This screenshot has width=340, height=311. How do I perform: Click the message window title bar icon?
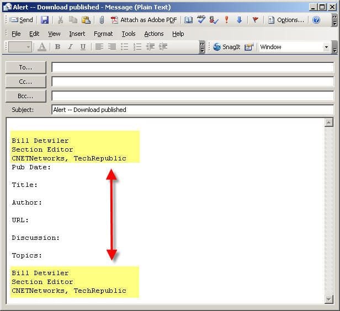pos(8,7)
